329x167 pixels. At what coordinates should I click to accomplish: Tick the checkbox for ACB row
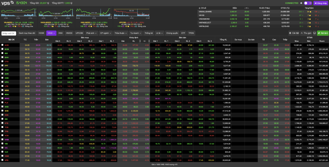coord(2,45)
